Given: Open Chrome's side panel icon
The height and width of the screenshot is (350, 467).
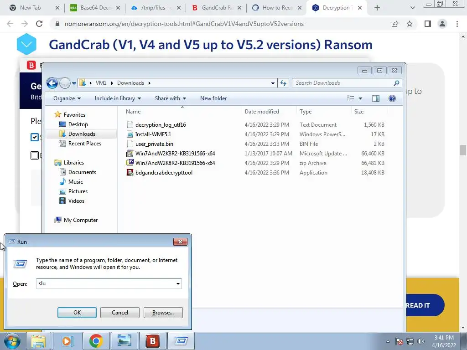Looking at the screenshot, I should (x=428, y=24).
